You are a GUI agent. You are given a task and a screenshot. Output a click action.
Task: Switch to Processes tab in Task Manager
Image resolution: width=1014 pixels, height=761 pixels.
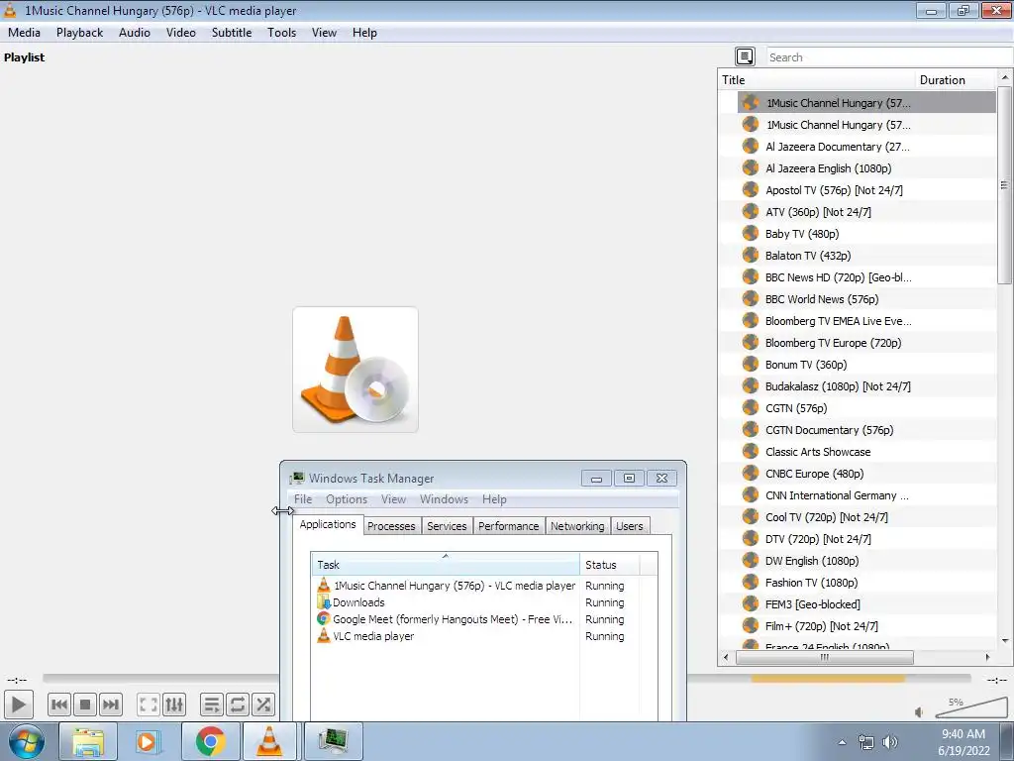click(x=391, y=526)
